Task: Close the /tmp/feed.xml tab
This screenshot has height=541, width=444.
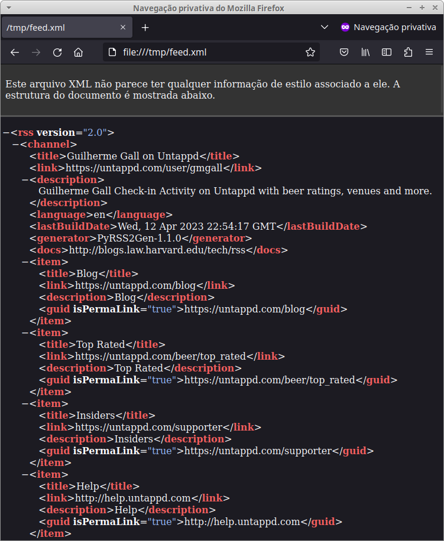Action: [x=123, y=28]
